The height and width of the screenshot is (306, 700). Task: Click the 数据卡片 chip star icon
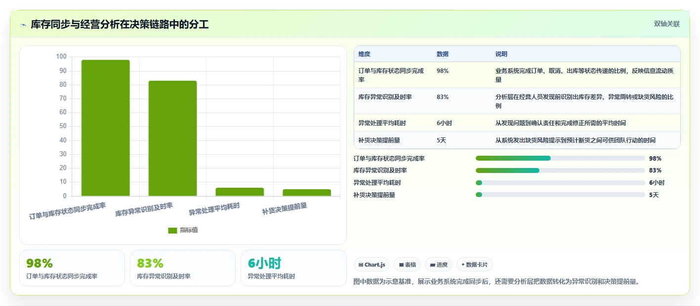pos(463,265)
